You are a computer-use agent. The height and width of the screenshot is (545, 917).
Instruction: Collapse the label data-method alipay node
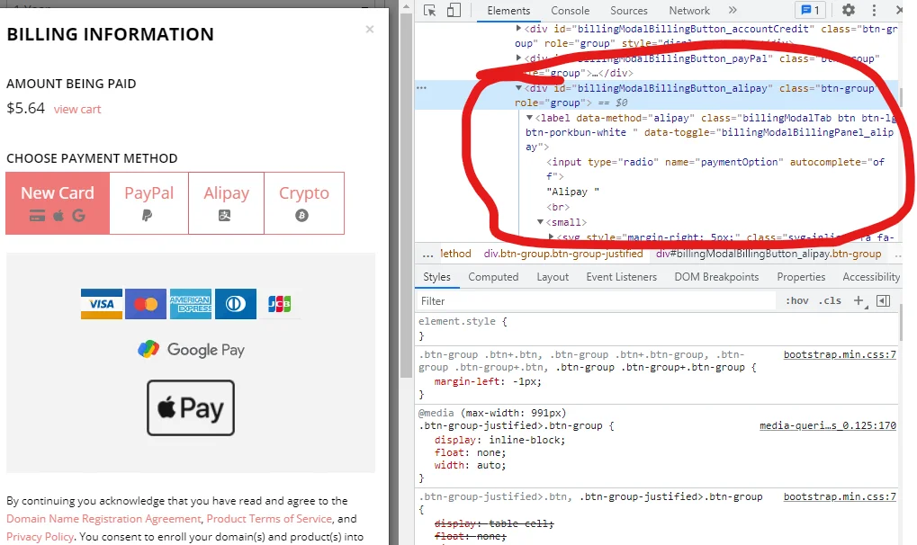(529, 118)
